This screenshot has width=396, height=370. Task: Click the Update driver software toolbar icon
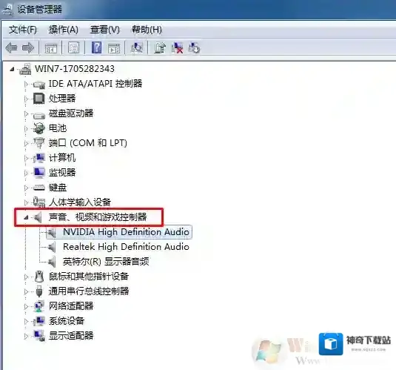click(x=160, y=47)
